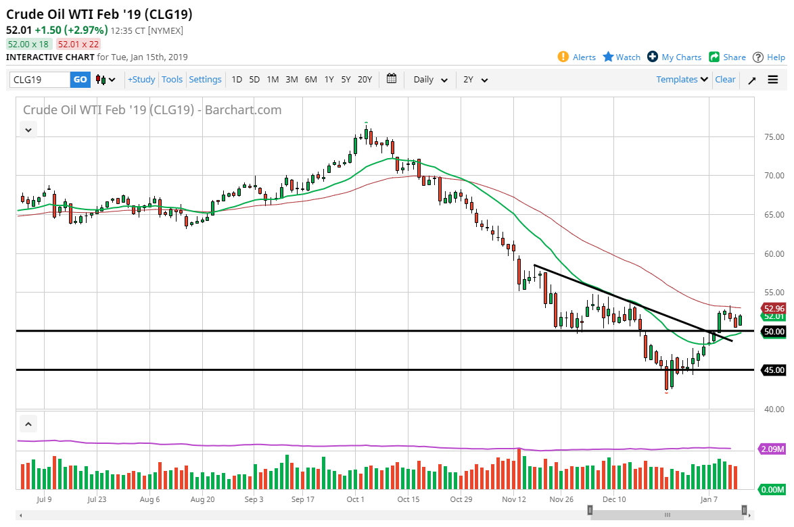Open the Settings link
This screenshot has width=794, height=527.
205,79
